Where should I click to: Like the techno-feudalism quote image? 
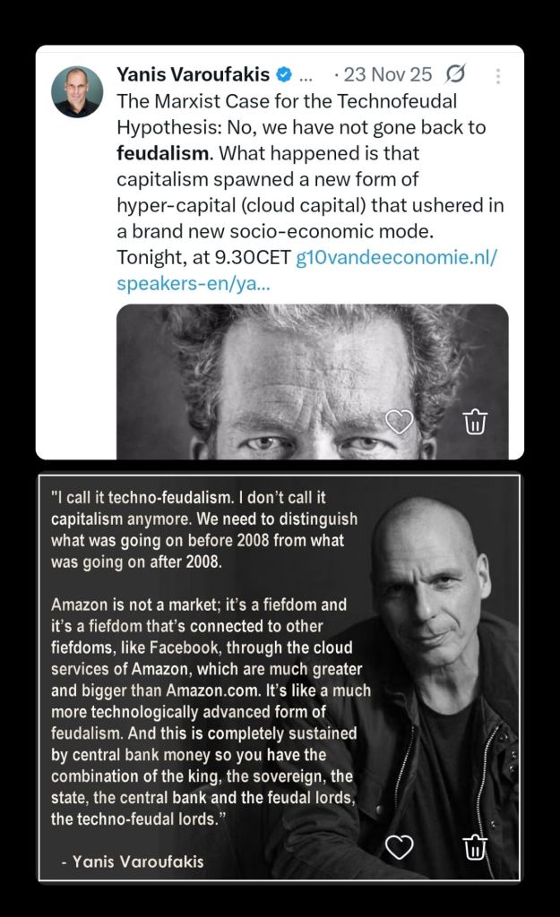399,846
